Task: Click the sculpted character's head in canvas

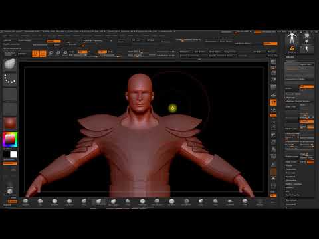Action: pyautogui.click(x=140, y=93)
